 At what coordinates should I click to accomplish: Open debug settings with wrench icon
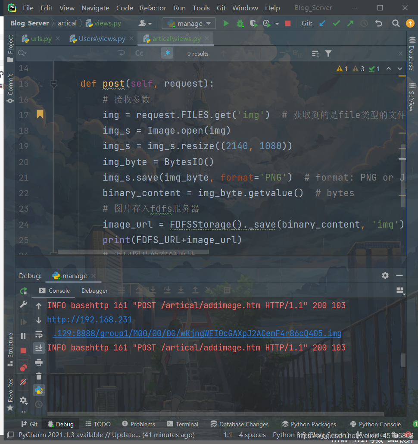23,305
